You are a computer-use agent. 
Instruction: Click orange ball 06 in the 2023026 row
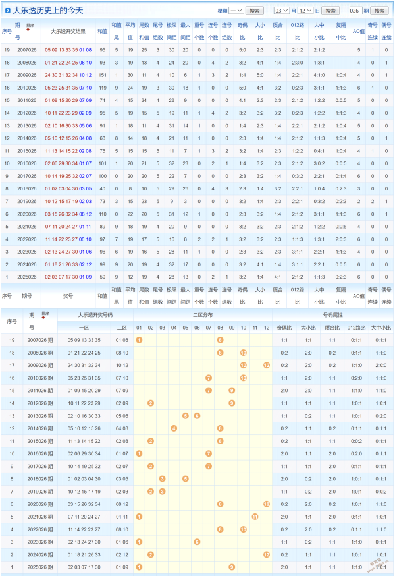[x=197, y=541]
